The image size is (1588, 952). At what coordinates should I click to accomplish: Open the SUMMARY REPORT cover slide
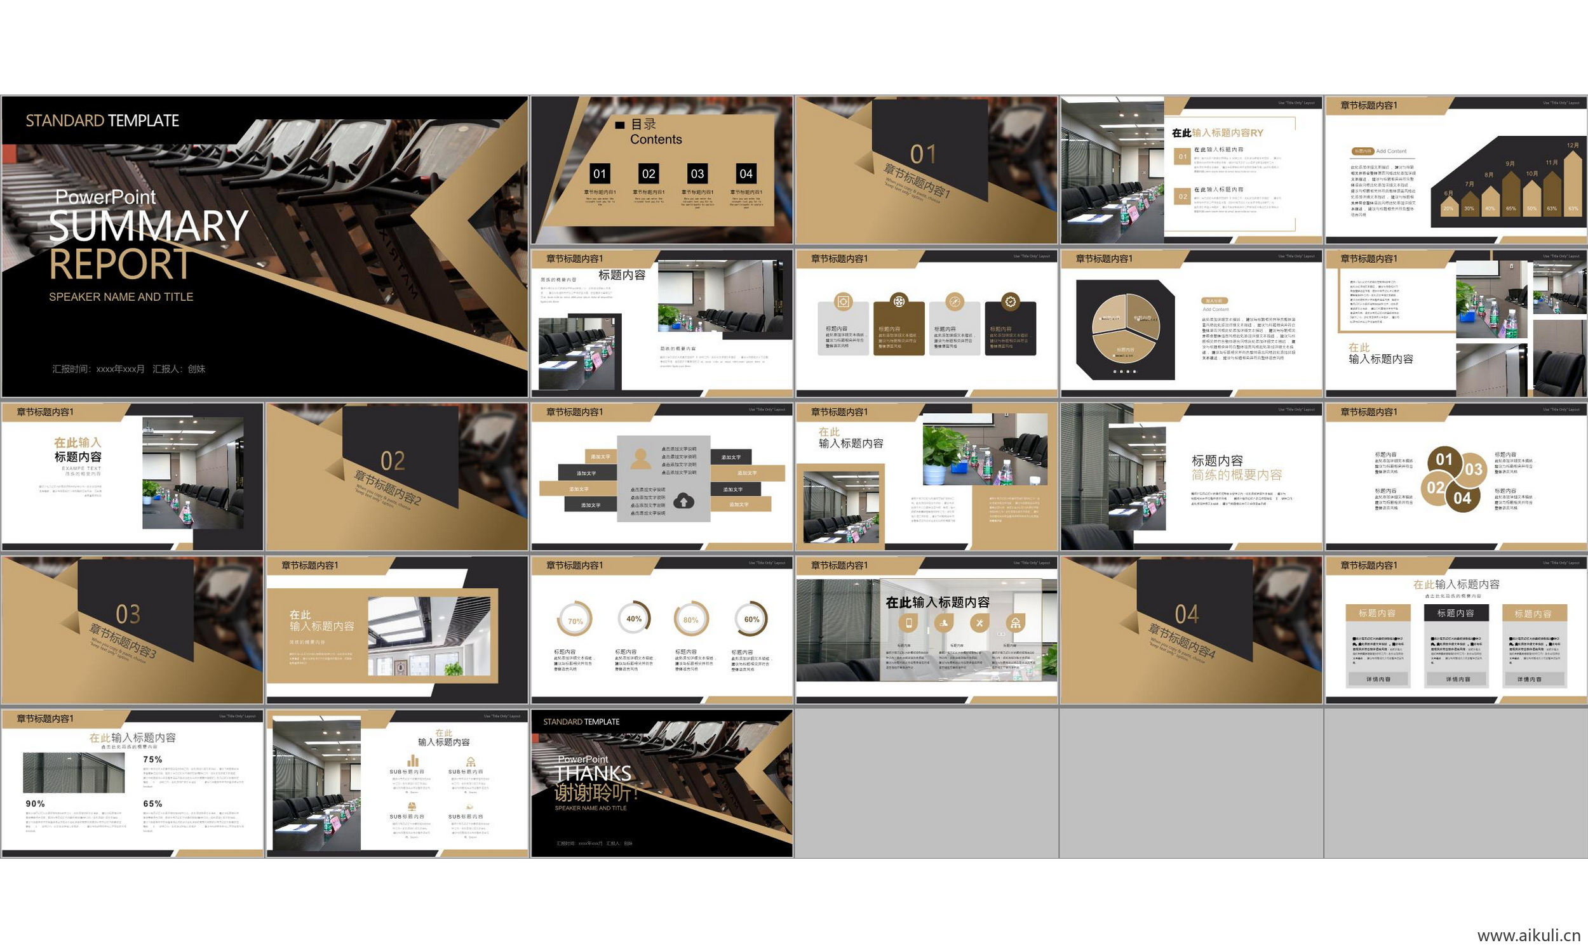(x=264, y=246)
